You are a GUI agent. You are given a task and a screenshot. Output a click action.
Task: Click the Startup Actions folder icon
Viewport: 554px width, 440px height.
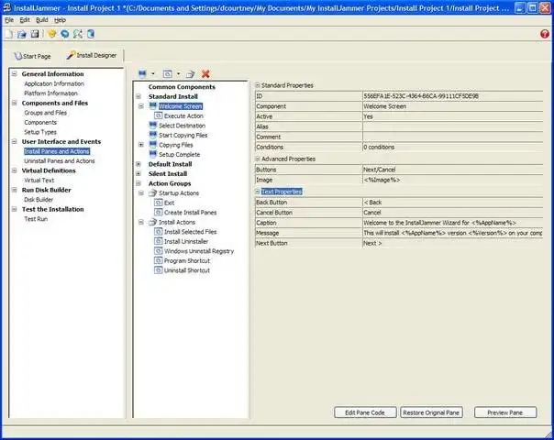coord(152,192)
